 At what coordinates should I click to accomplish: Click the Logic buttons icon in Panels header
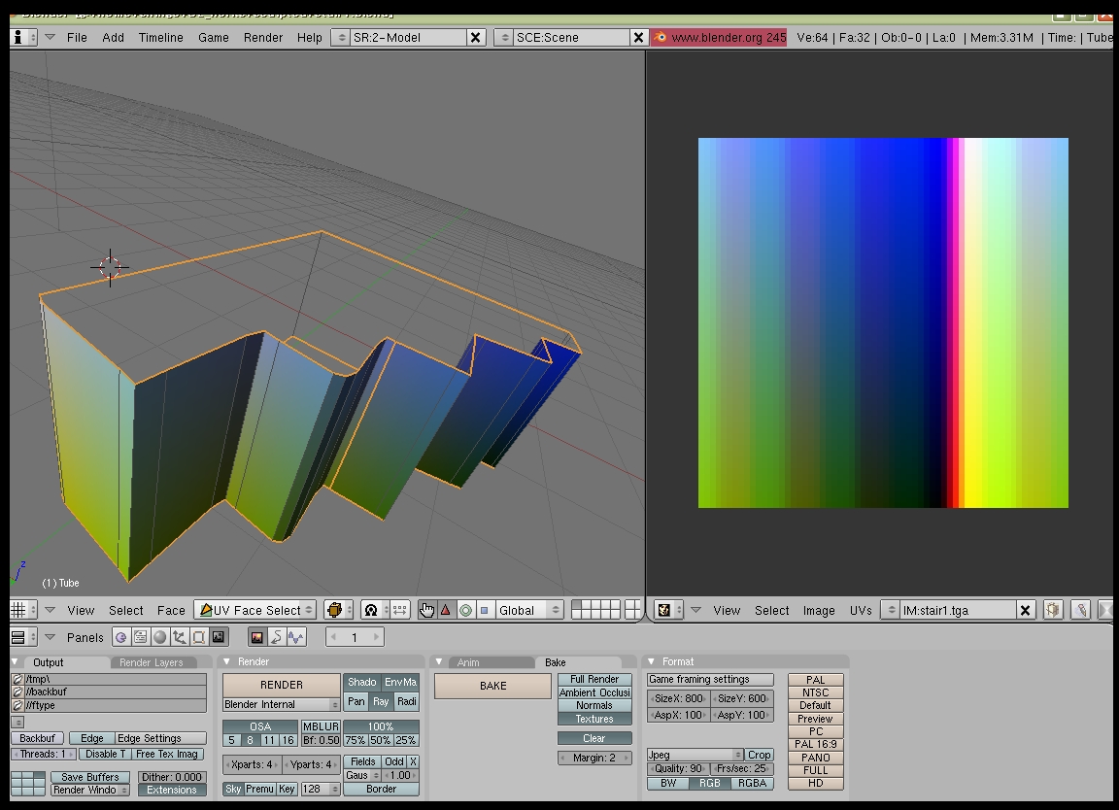tap(121, 637)
